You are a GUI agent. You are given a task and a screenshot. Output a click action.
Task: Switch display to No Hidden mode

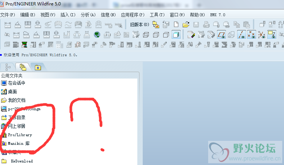point(166,35)
